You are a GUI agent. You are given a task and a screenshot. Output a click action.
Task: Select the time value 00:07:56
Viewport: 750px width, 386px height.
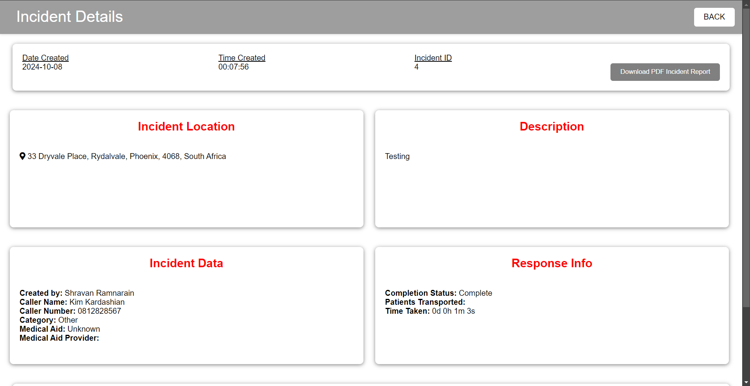233,67
